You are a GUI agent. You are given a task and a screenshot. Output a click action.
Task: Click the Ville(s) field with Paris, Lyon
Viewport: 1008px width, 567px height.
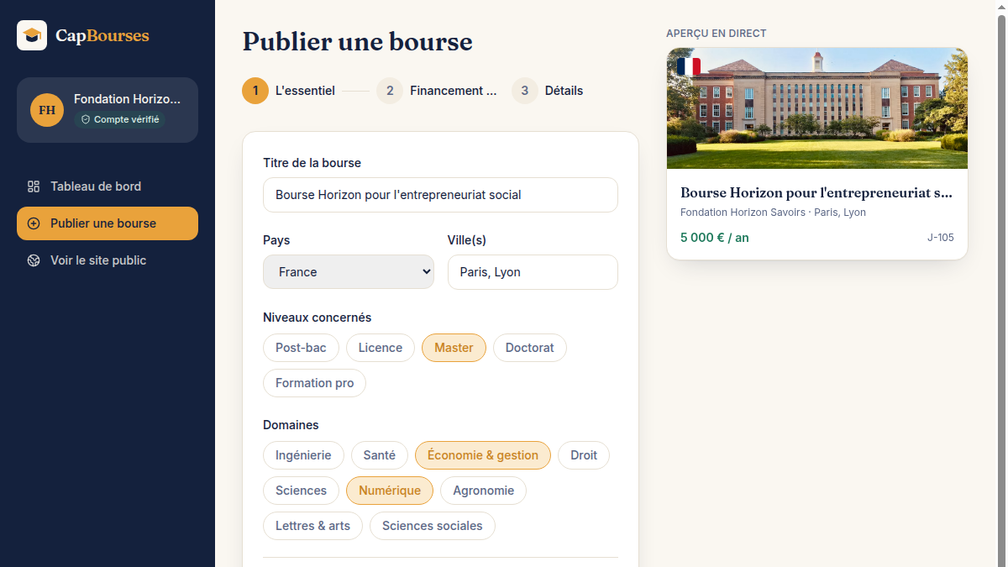pyautogui.click(x=533, y=272)
